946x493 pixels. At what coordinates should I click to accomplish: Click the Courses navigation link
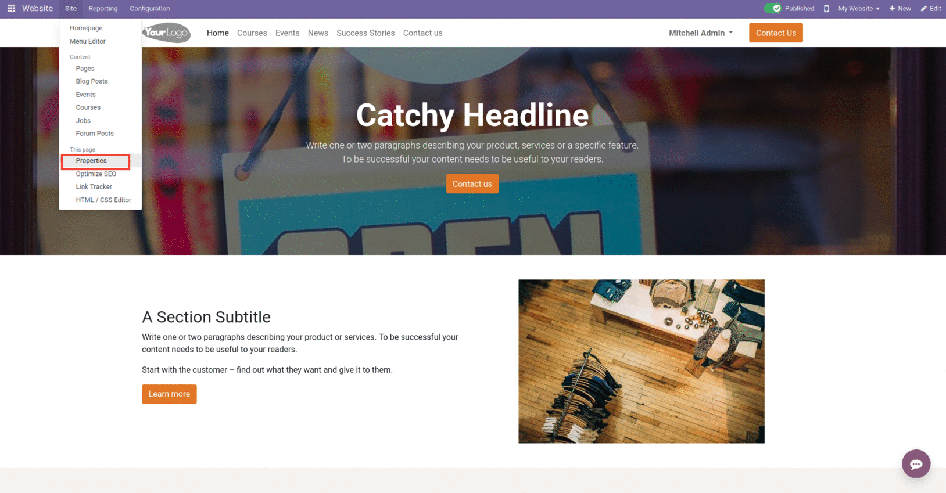pos(252,33)
